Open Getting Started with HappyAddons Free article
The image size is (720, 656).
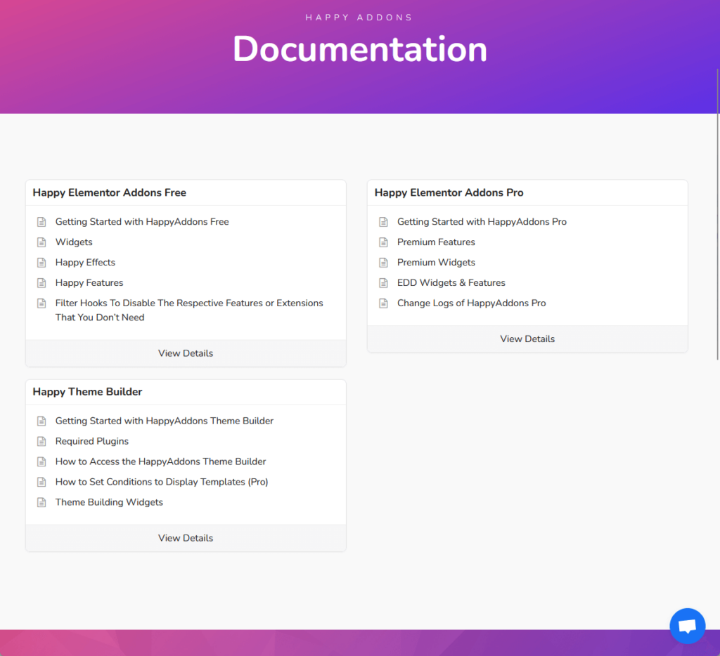coord(142,221)
